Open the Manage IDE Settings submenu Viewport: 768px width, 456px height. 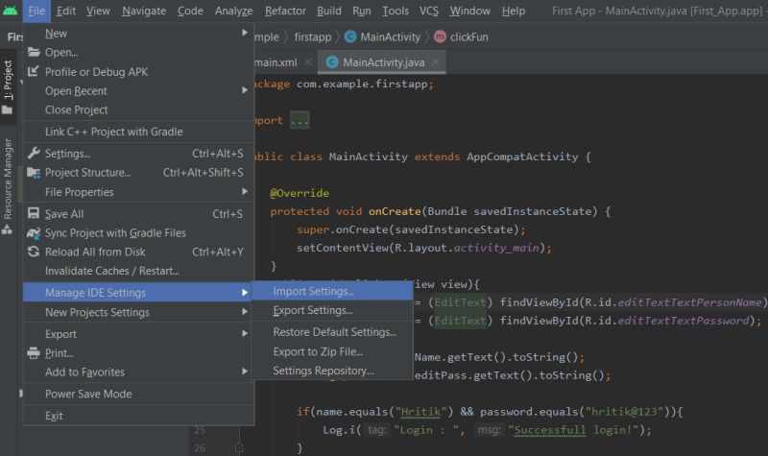pyautogui.click(x=138, y=293)
